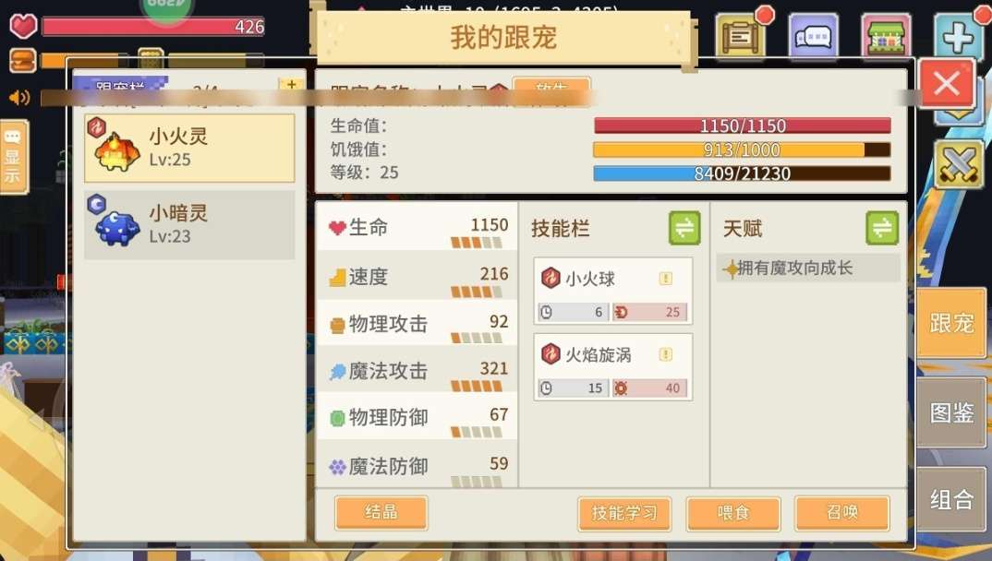Open the shop store icon

(x=886, y=37)
